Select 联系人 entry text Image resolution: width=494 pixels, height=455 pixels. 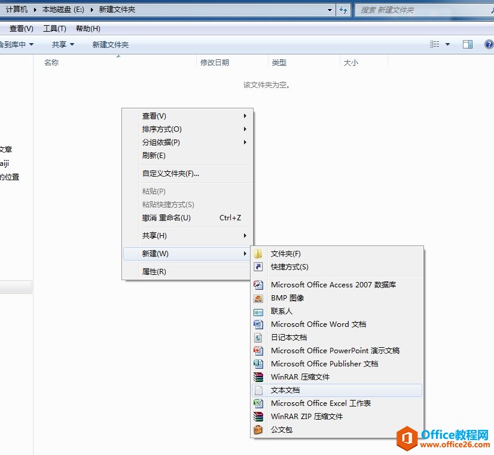click(x=281, y=311)
